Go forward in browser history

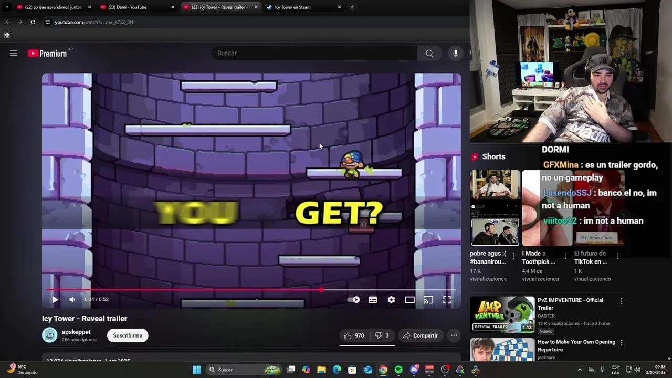coord(20,22)
